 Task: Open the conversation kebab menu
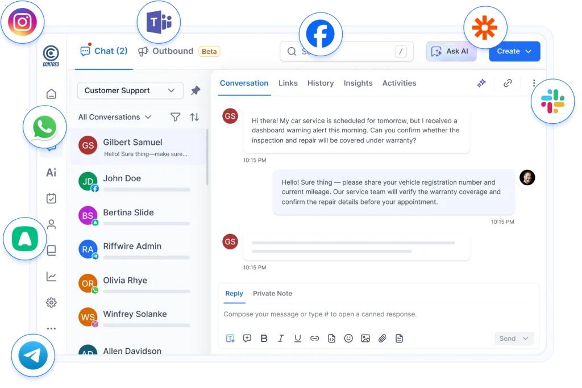[x=534, y=83]
